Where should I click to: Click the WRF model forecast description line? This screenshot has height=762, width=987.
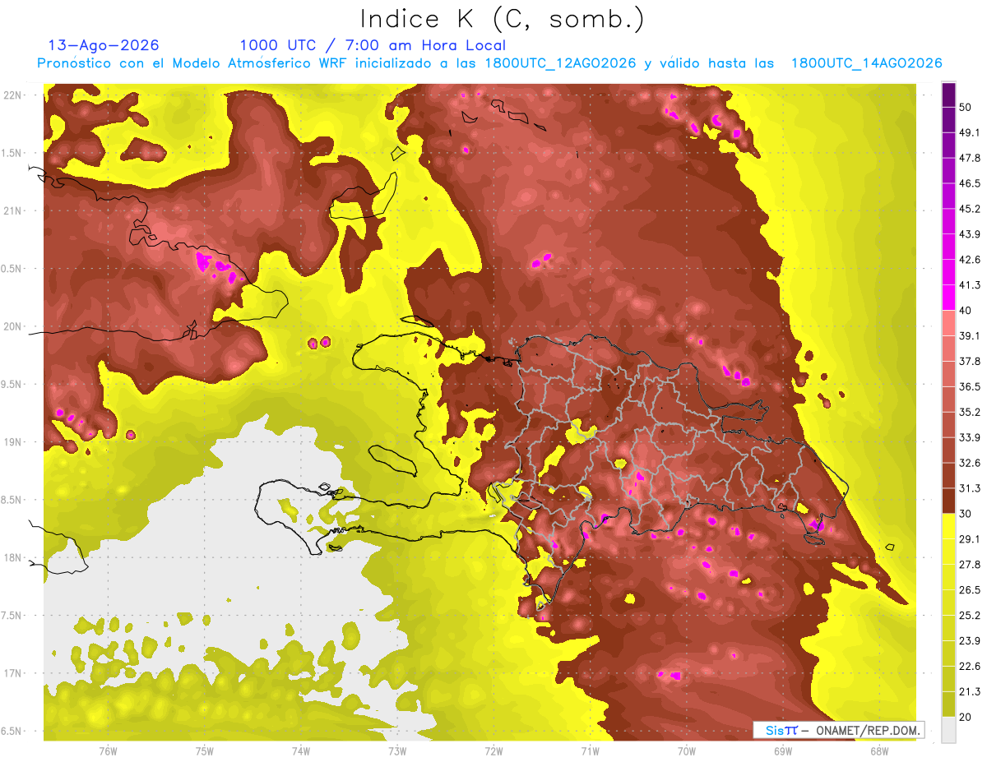click(489, 63)
